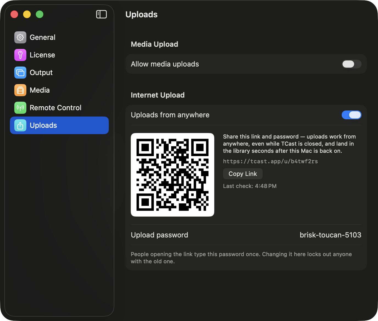Click the Uploads window title
378x321 pixels.
[x=141, y=15]
